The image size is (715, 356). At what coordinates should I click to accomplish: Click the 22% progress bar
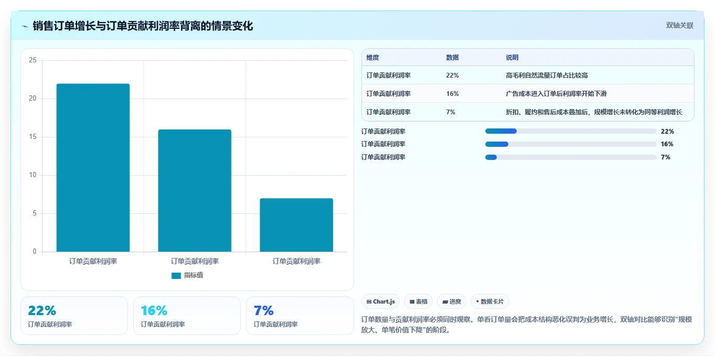coord(571,131)
